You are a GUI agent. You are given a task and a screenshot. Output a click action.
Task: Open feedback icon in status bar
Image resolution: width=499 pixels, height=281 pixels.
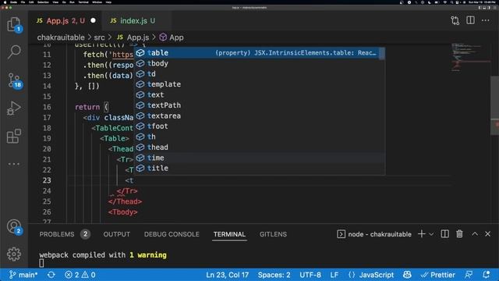469,275
